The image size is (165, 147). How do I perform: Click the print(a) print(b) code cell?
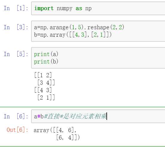(x=98, y=58)
